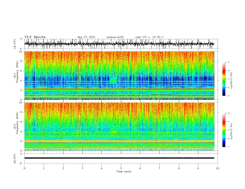
Task: Click the 'VLF Spectra' title text
Action: (x=35, y=37)
